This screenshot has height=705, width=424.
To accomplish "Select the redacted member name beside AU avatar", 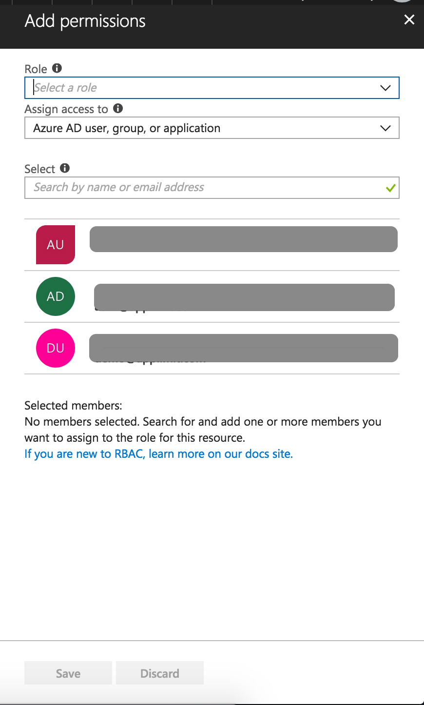I will 244,239.
